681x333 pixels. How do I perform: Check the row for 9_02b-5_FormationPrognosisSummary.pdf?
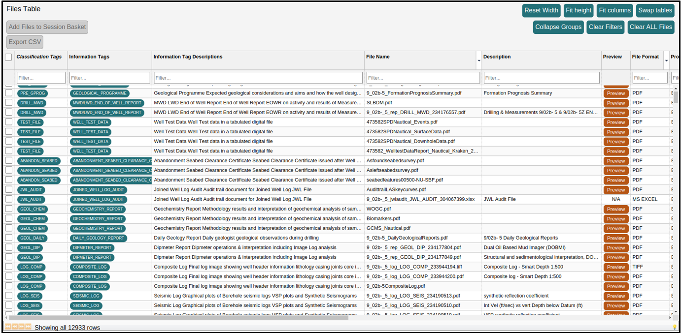(8, 93)
